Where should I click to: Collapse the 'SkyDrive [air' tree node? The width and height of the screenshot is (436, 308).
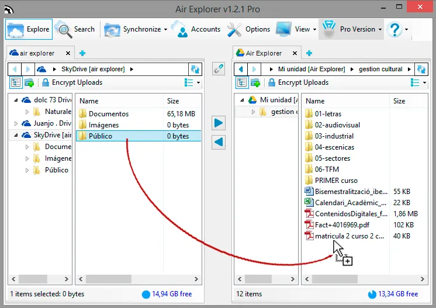pos(16,135)
